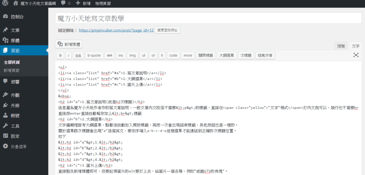Image resolution: width=365 pixels, height=175 pixels.
Task: Click the pin icon beside 文章
Action: pos(5,30)
